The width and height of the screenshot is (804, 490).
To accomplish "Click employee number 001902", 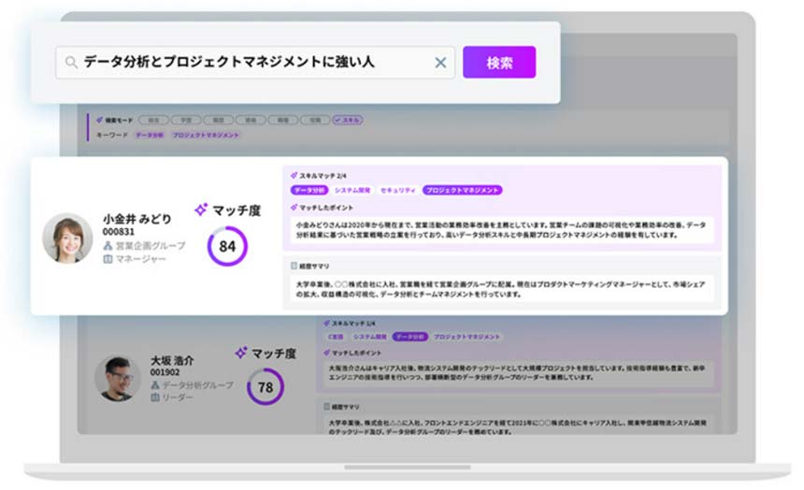I will tap(165, 372).
